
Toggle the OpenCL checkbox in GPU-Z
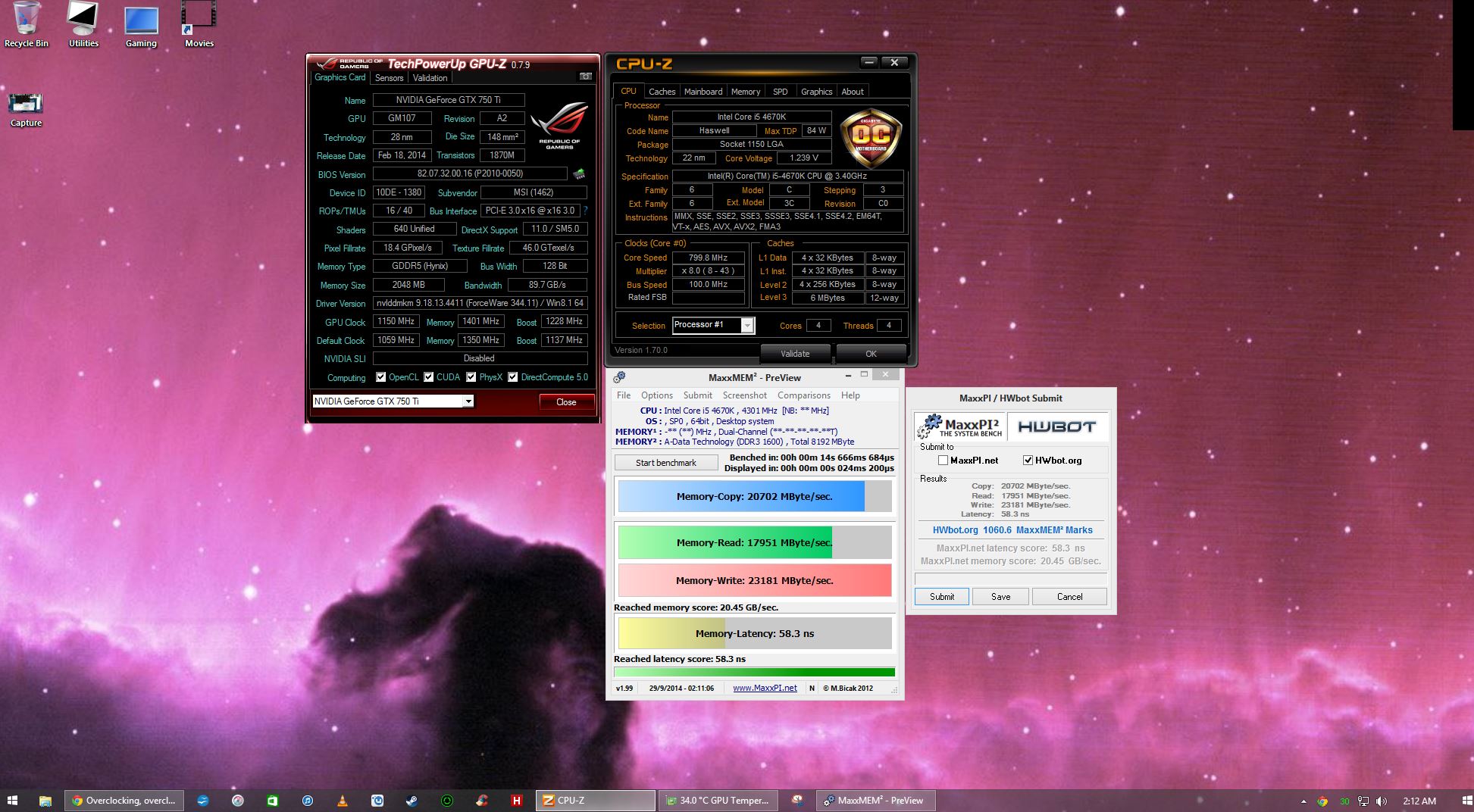(381, 377)
